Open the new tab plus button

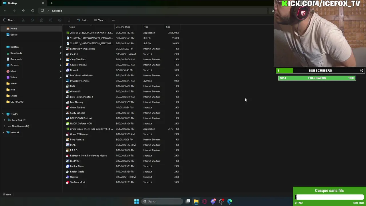coord(51,3)
